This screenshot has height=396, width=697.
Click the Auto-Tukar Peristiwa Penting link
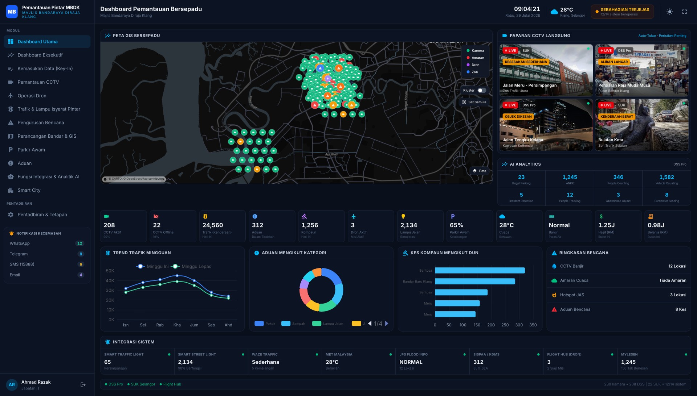coord(662,36)
